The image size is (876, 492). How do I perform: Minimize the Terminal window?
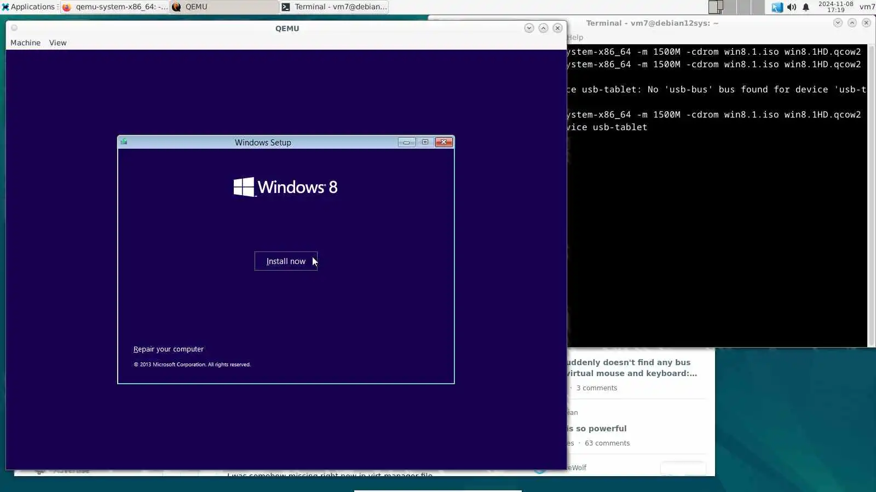click(838, 22)
